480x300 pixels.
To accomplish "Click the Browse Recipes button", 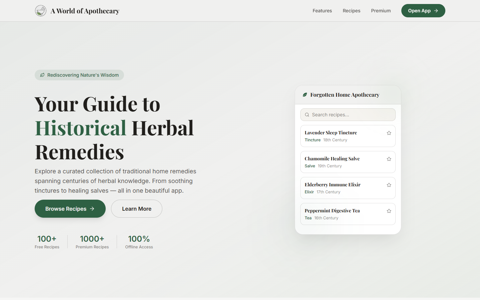I will [x=70, y=209].
